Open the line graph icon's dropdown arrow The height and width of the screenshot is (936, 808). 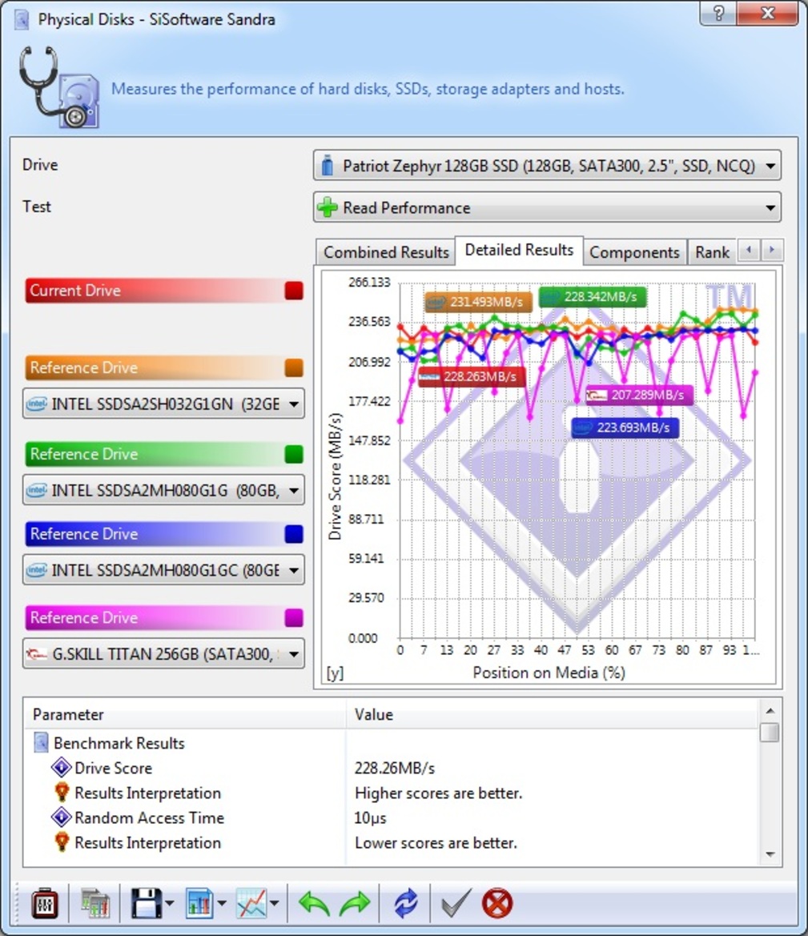(274, 903)
